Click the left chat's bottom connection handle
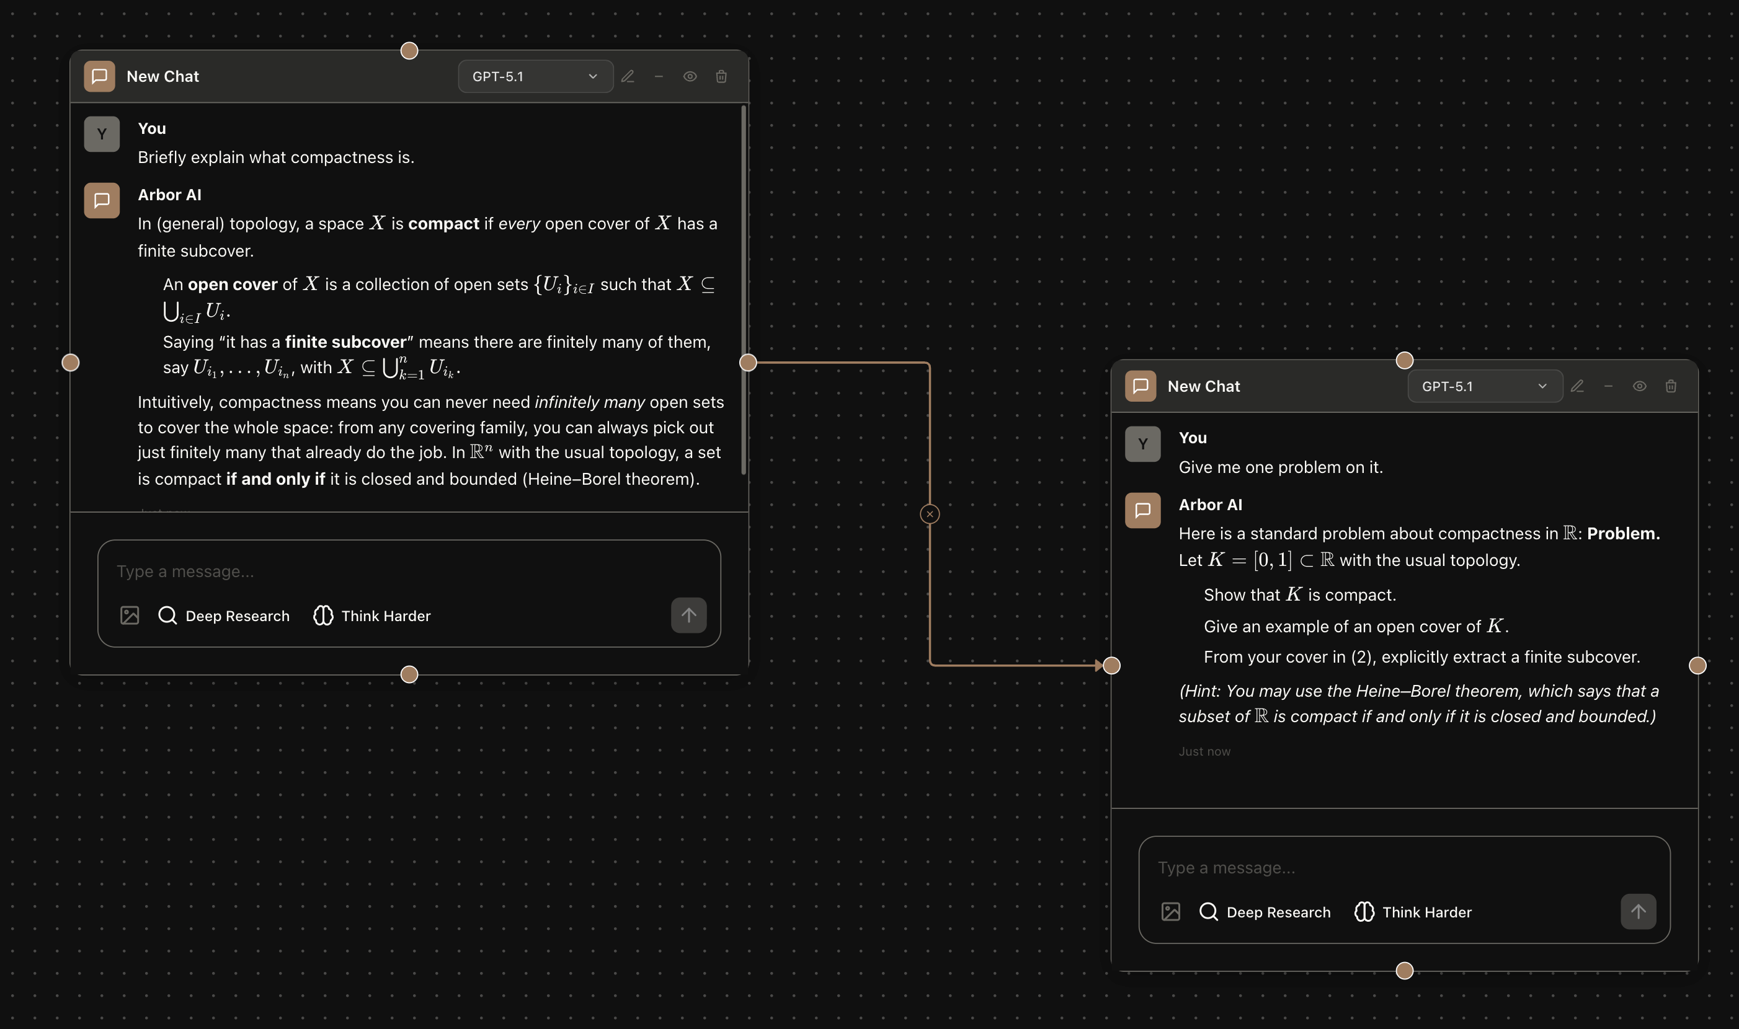The height and width of the screenshot is (1029, 1739). click(x=409, y=673)
